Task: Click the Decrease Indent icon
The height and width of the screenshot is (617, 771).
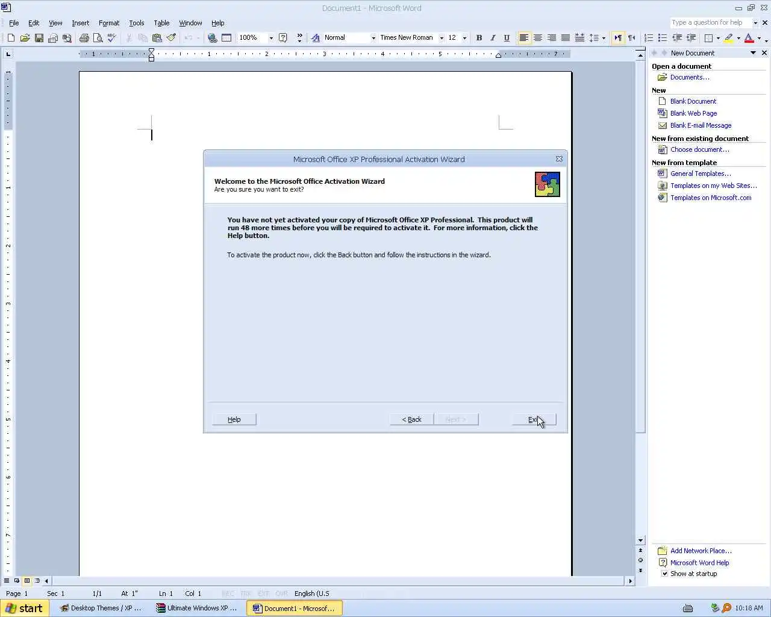Action: point(677,38)
